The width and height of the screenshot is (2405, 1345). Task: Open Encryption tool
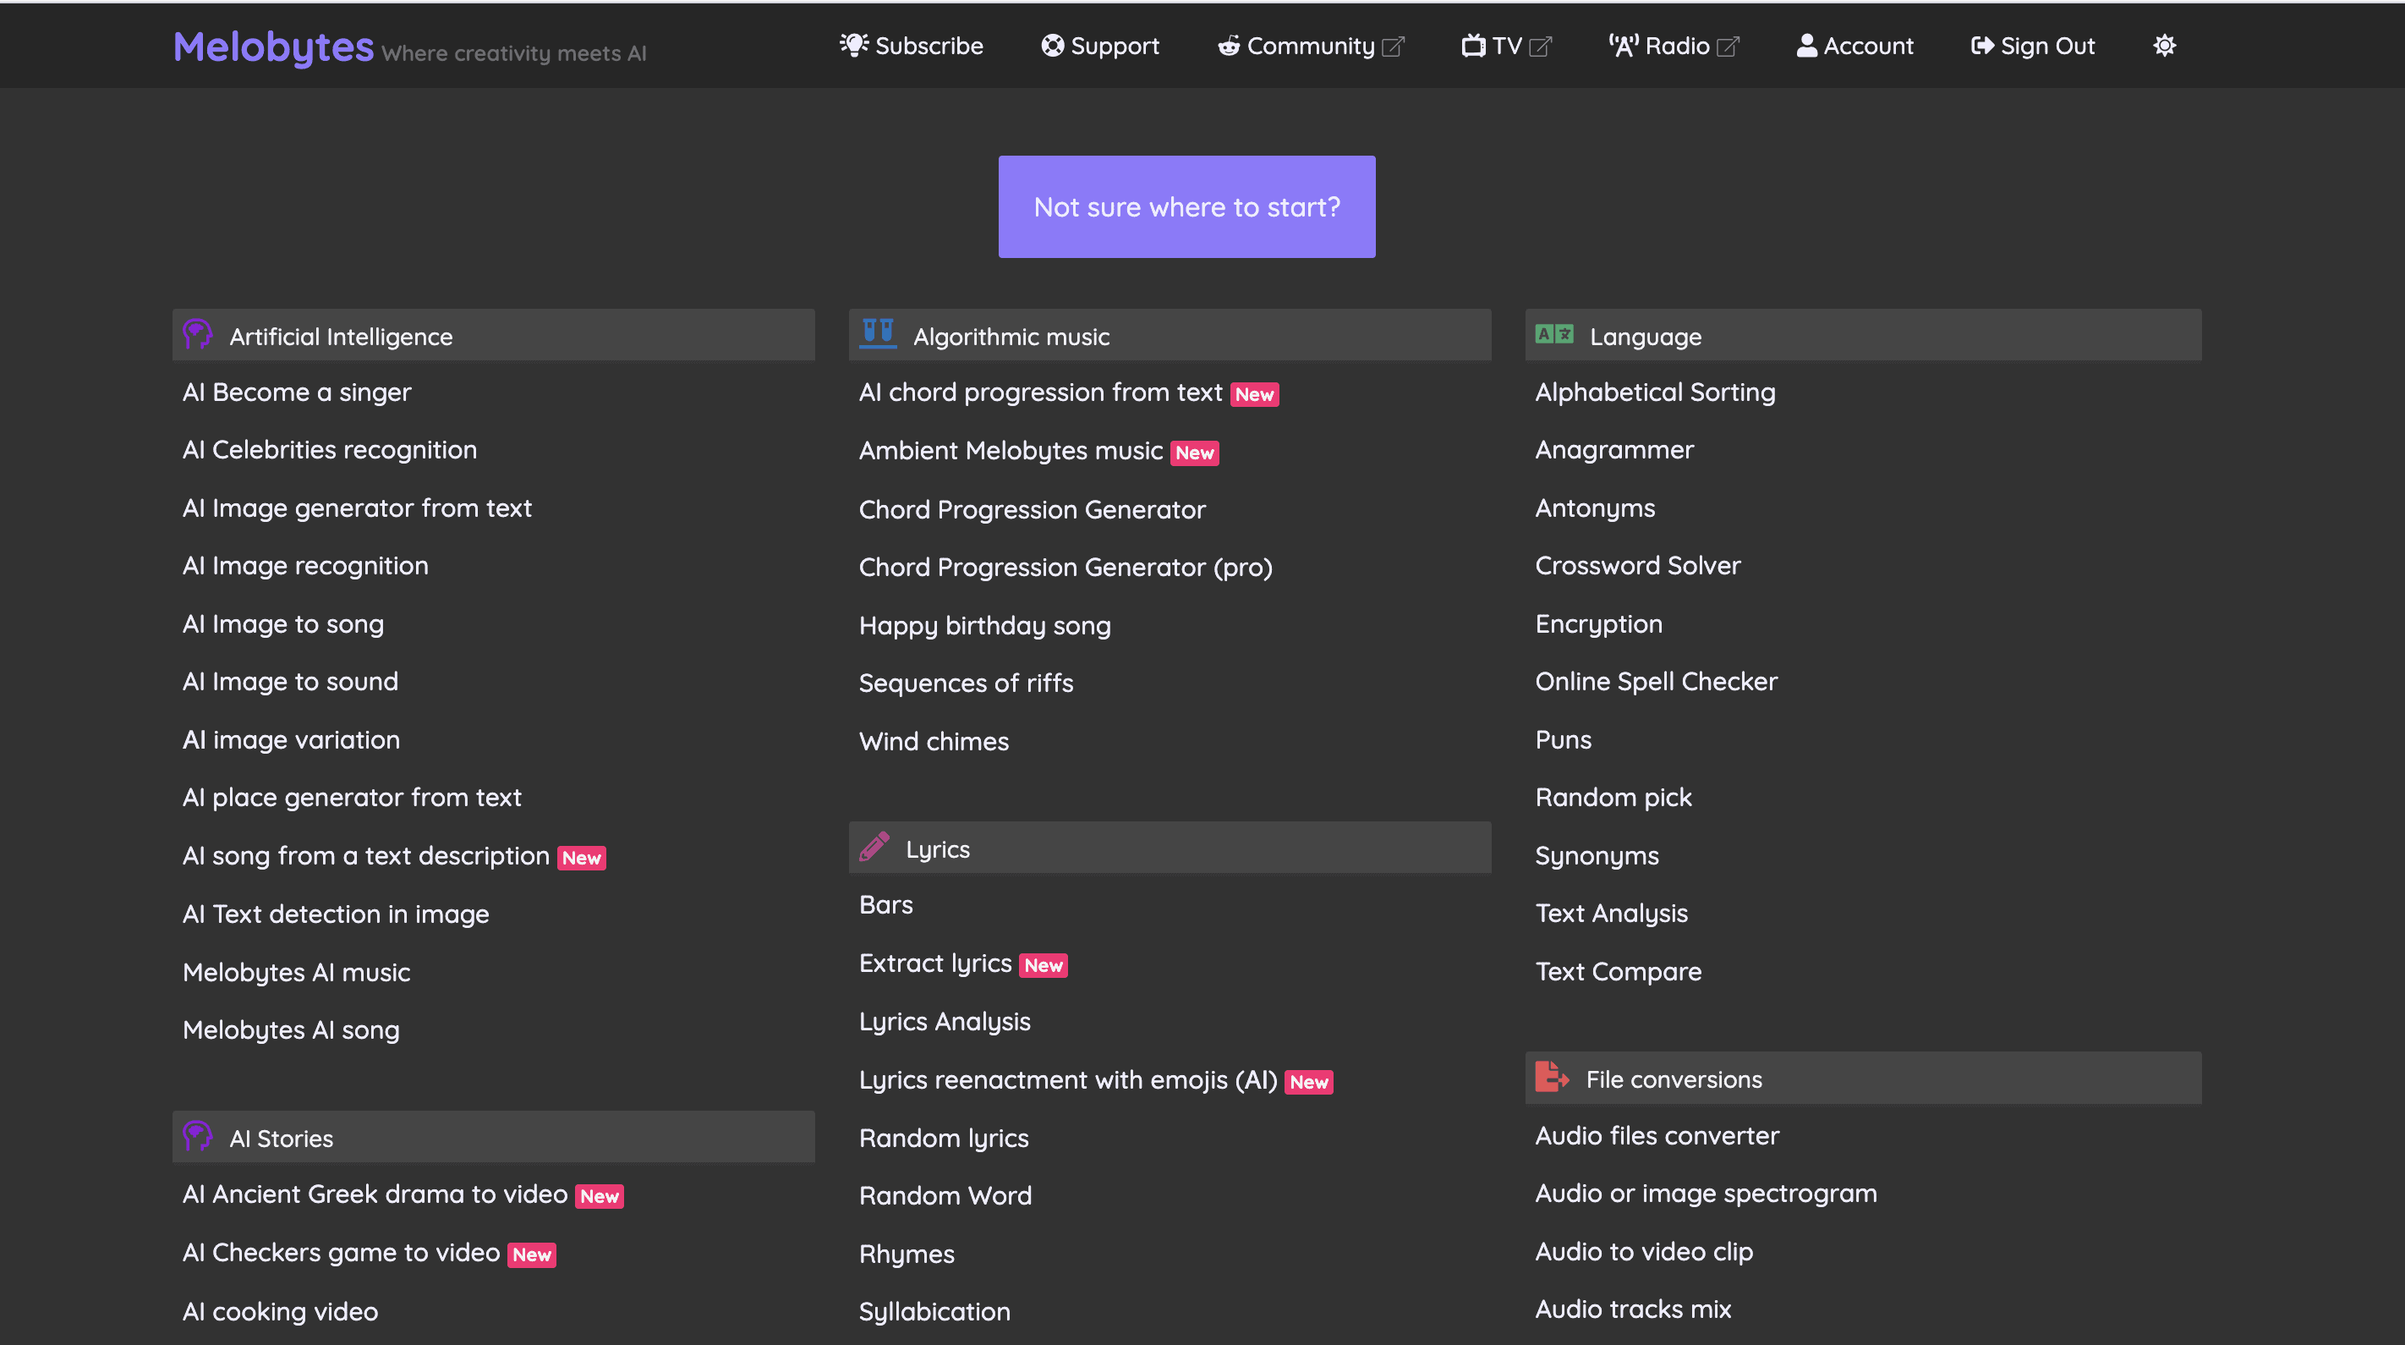coord(1598,624)
